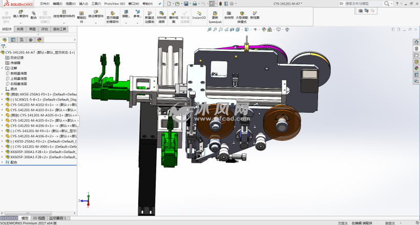Toggle Show Hidden Components (显示隐藏的零部件)
420x225 pixels.
[113, 14]
